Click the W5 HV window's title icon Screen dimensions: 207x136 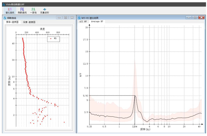[x=79, y=17]
